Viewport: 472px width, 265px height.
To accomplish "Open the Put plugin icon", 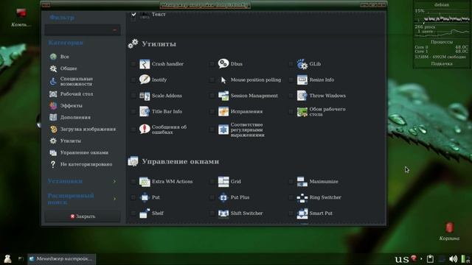I will click(145, 197).
